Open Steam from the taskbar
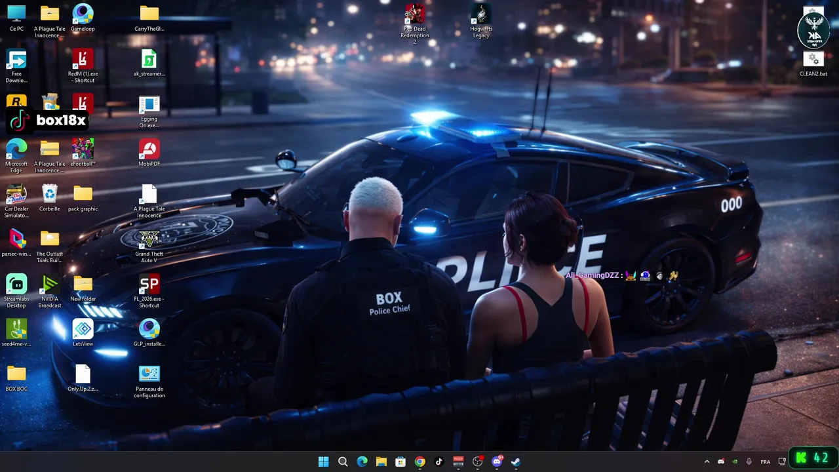This screenshot has height=472, width=839. pyautogui.click(x=516, y=462)
